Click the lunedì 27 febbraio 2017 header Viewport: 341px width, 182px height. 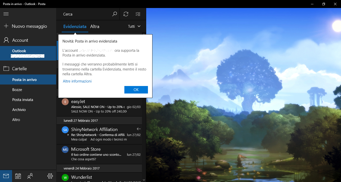tap(99, 120)
